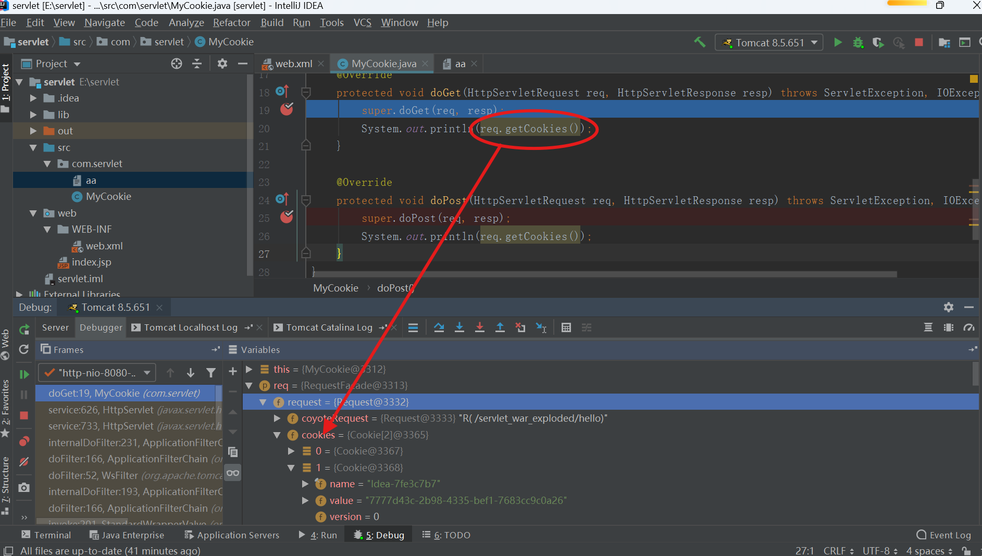This screenshot has width=982, height=556.
Task: Add a new watch with plus icon
Action: coord(233,371)
